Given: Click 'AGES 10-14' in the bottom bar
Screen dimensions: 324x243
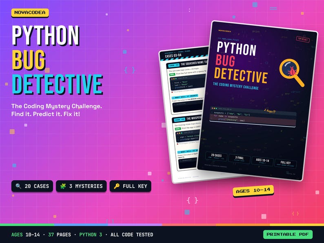Looking at the screenshot, I should pyautogui.click(x=25, y=234).
